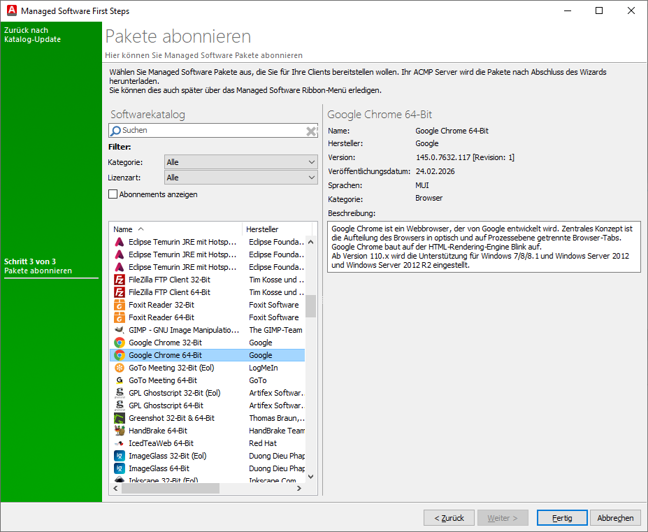648x532 pixels.
Task: Click the release date 24.02.2026
Action: 435,171
